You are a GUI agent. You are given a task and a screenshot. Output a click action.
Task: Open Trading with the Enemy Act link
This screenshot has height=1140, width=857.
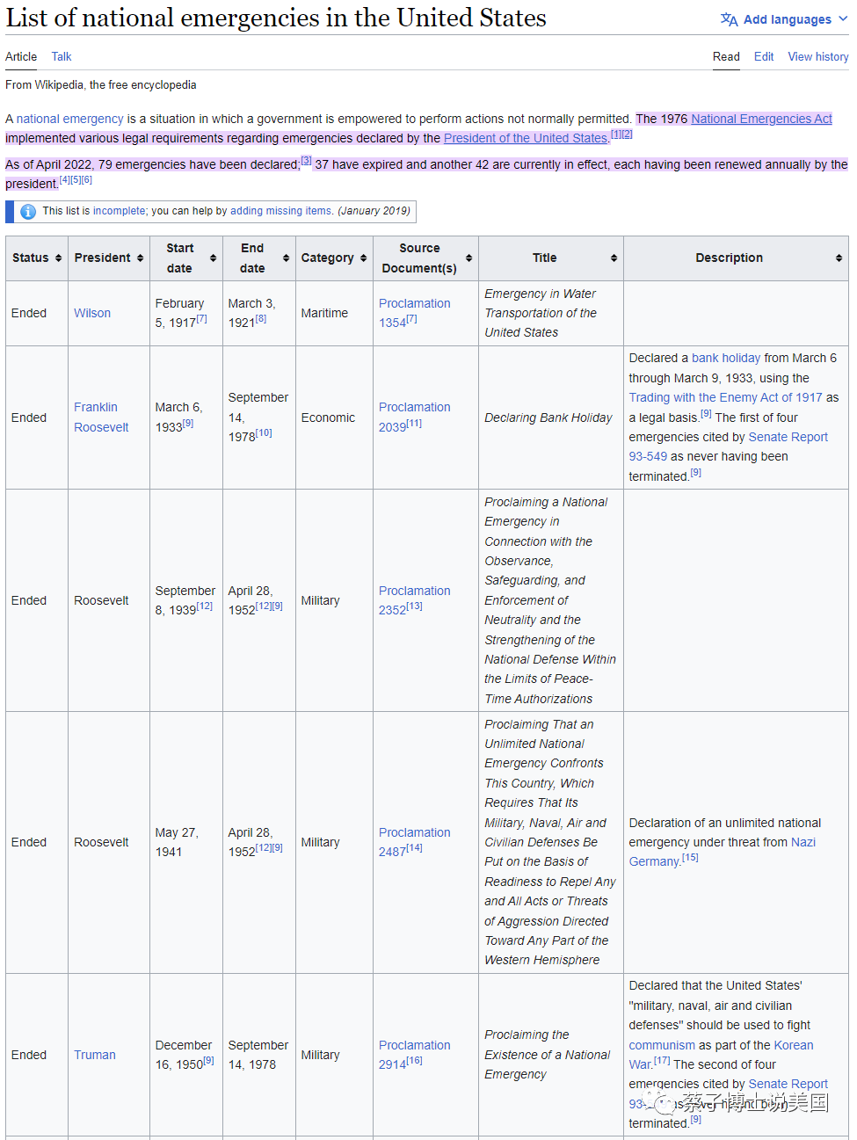pos(725,397)
